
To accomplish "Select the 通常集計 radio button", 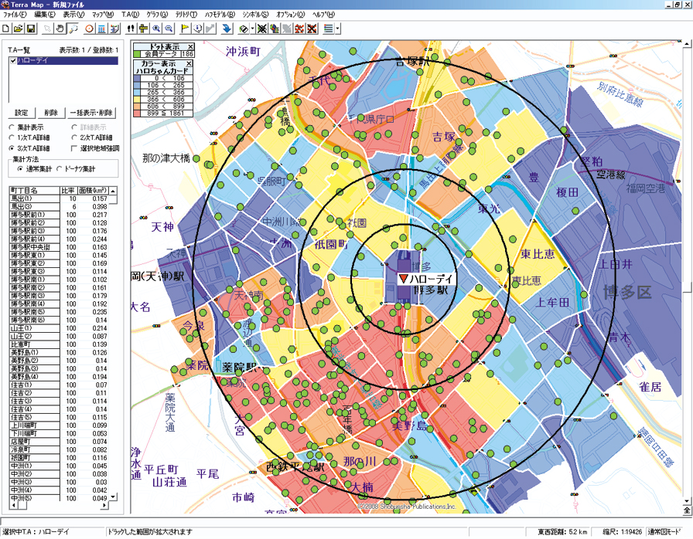I will pyautogui.click(x=20, y=169).
